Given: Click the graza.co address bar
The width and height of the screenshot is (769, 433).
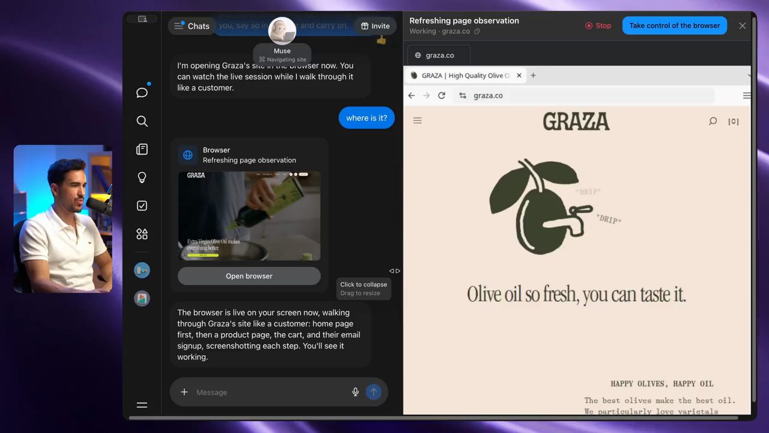Looking at the screenshot, I should tap(584, 96).
